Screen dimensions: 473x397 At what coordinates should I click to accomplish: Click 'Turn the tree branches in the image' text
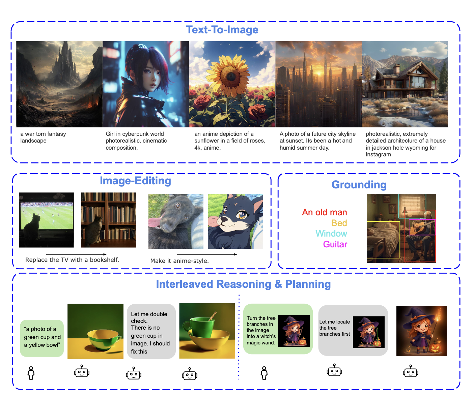261,330
